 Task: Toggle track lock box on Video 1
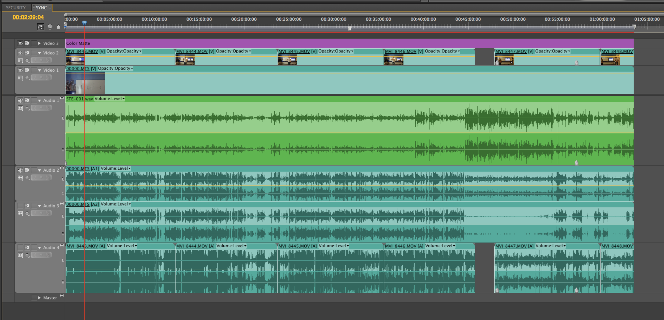tap(34, 70)
